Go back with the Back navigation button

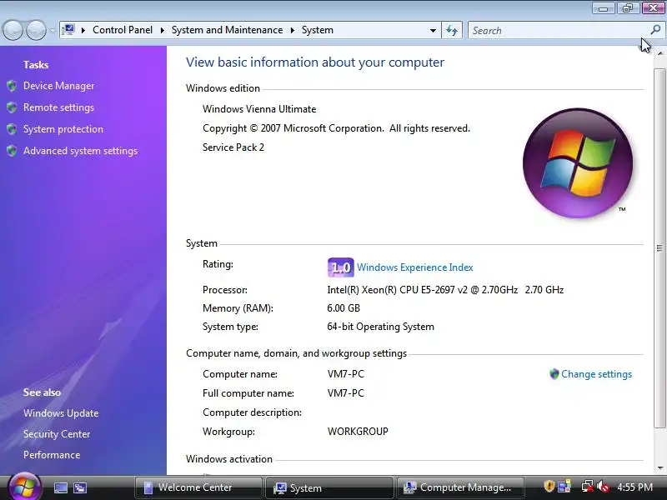pos(13,30)
